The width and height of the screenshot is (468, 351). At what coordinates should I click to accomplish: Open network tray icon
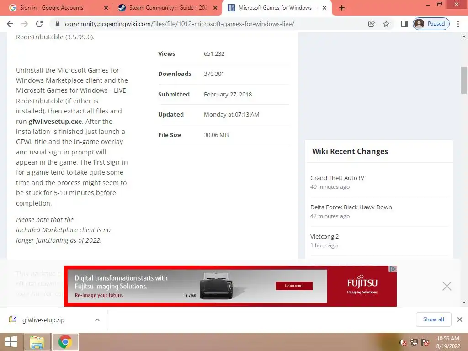[414, 342]
